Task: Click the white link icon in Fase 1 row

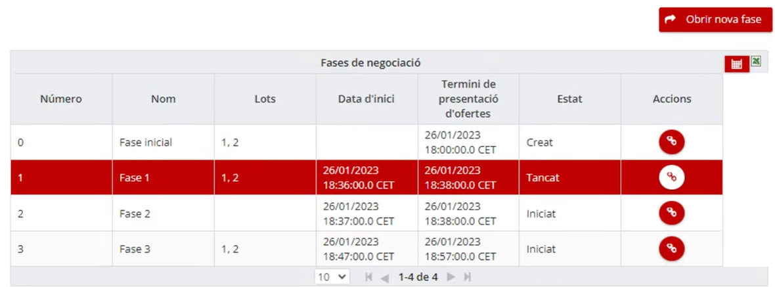Action: (x=671, y=177)
